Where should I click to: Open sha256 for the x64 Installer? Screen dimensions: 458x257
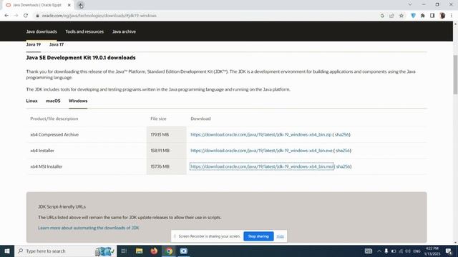click(x=343, y=151)
